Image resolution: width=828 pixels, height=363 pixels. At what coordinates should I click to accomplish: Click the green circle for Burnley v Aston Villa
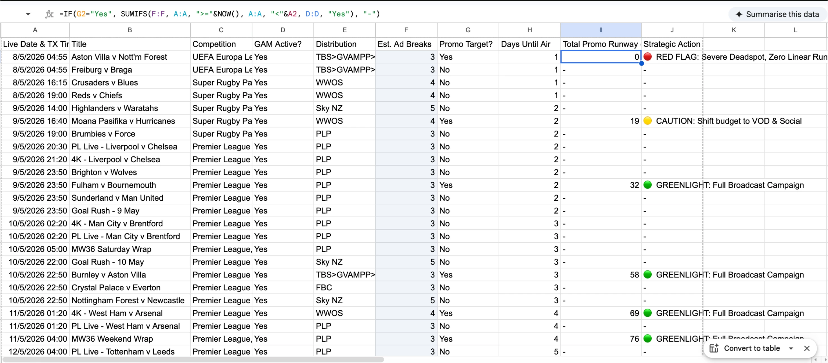tap(648, 275)
